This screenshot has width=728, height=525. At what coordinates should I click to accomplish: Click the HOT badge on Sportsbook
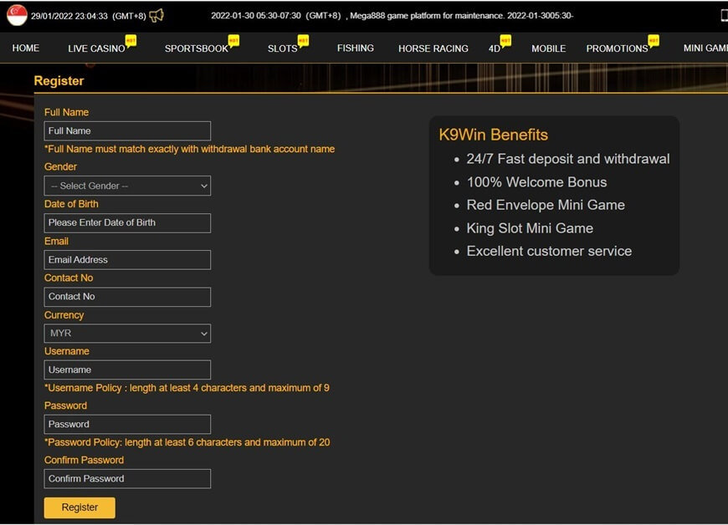(233, 41)
